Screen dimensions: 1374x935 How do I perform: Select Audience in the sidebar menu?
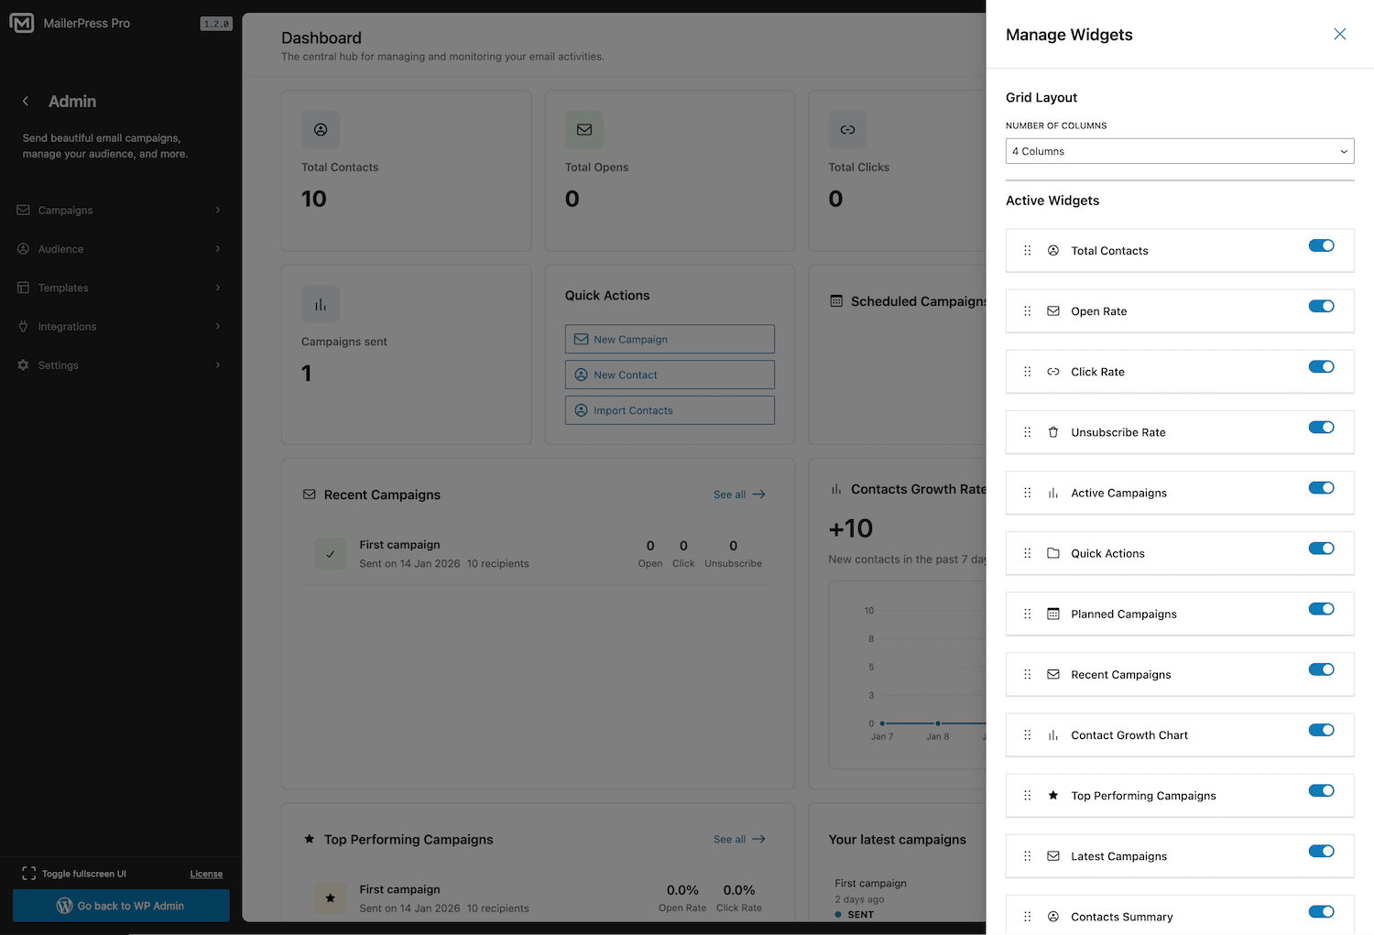60,248
